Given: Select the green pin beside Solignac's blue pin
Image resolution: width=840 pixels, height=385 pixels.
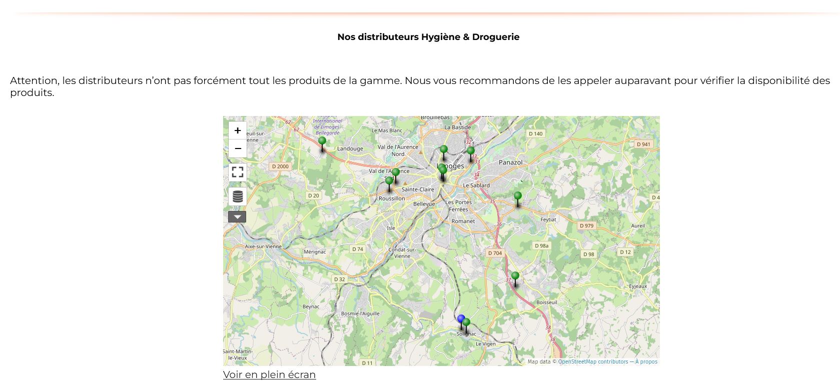Looking at the screenshot, I should click(467, 322).
